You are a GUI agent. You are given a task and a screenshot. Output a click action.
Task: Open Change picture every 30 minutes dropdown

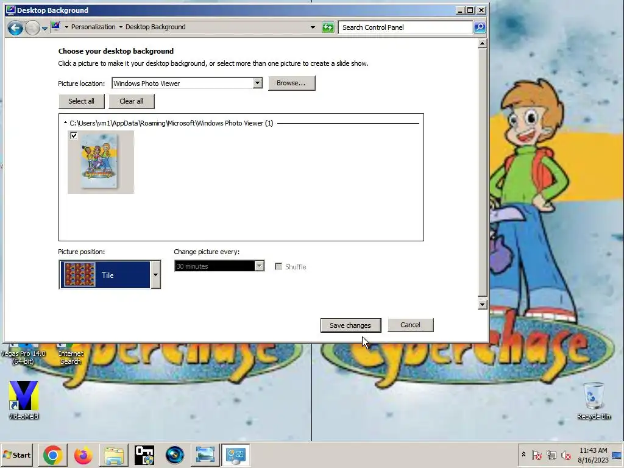point(219,266)
